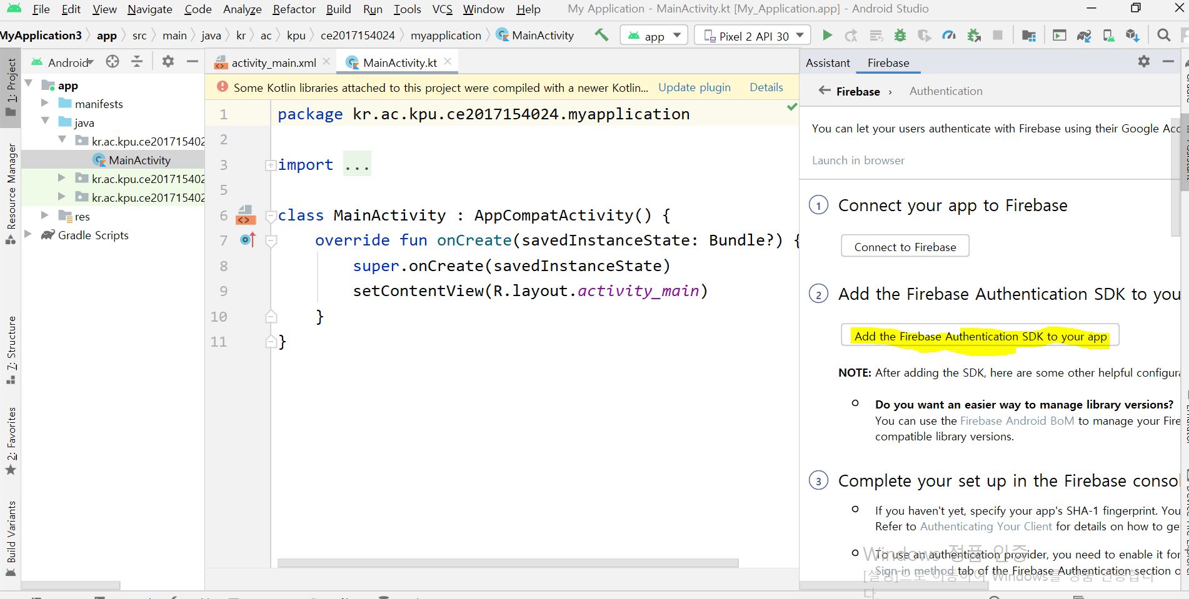Open Project Structure folder icon
This screenshot has height=599, width=1189.
tap(1028, 36)
